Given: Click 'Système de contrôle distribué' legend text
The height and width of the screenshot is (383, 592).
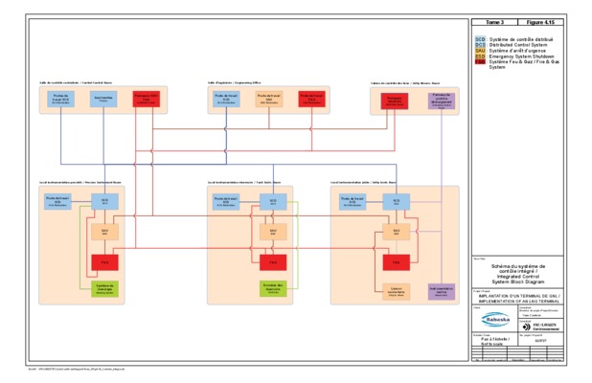Looking at the screenshot, I should point(521,39).
